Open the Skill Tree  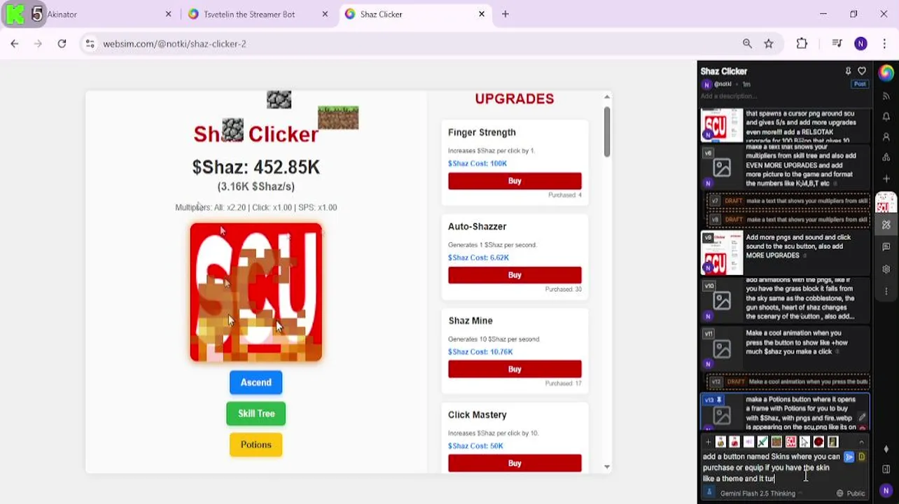(x=256, y=413)
